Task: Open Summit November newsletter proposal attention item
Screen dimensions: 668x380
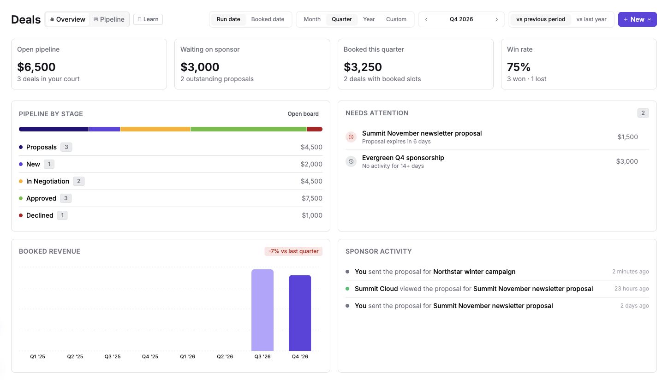Action: [497, 137]
